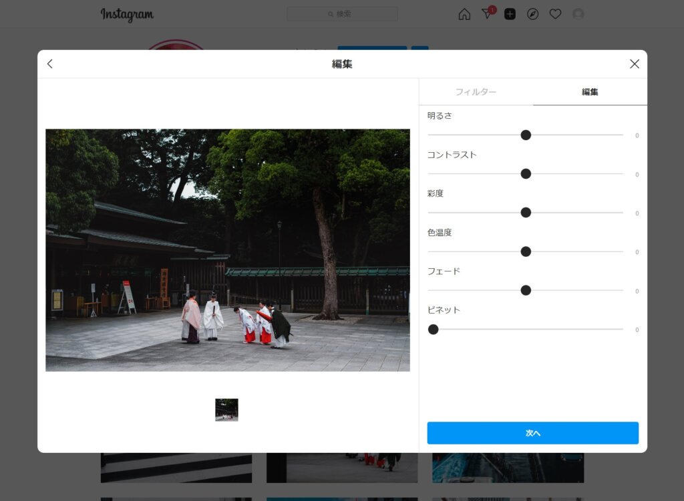Open the Explore compass icon
This screenshot has height=501, width=684.
point(532,15)
